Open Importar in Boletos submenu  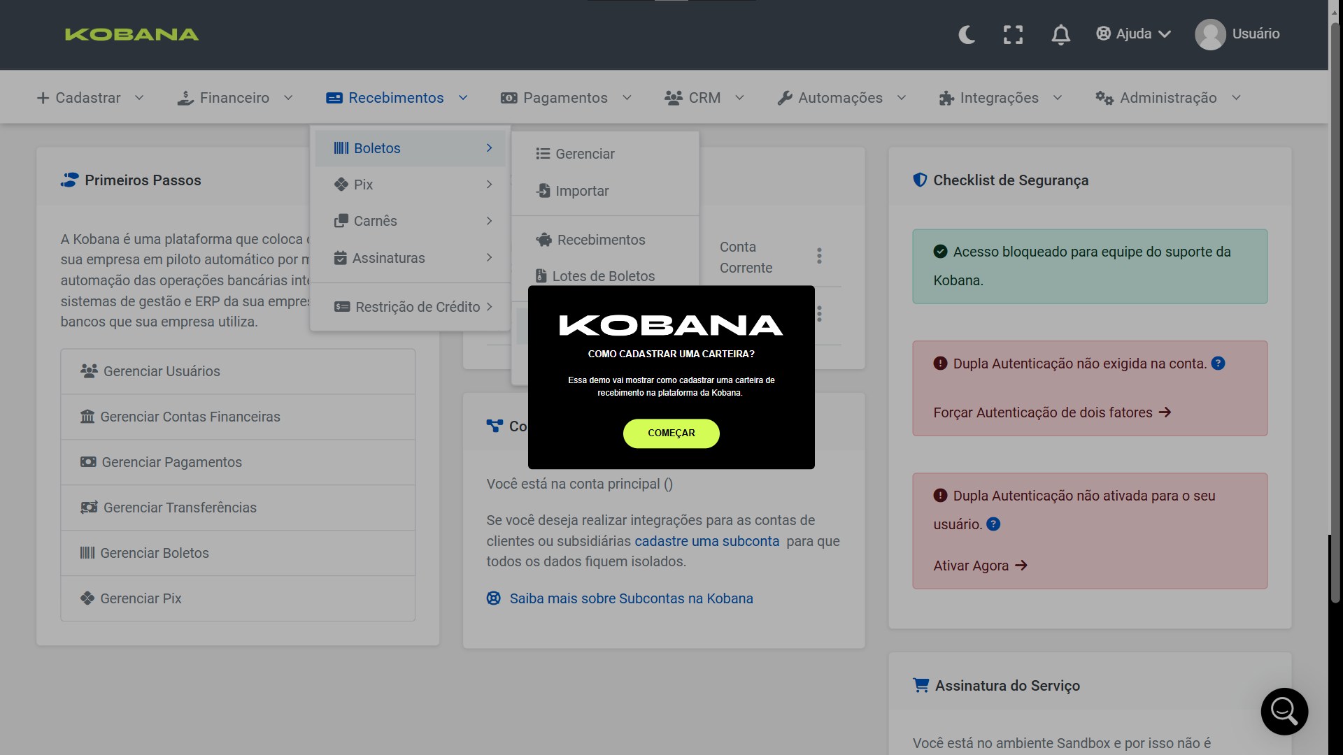pyautogui.click(x=605, y=191)
